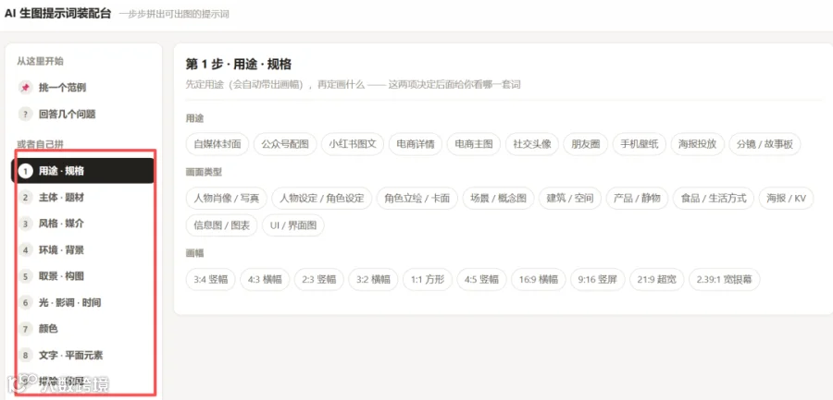Pick the 人物肖像 / 写真 image type
This screenshot has width=833, height=400.
click(x=227, y=199)
